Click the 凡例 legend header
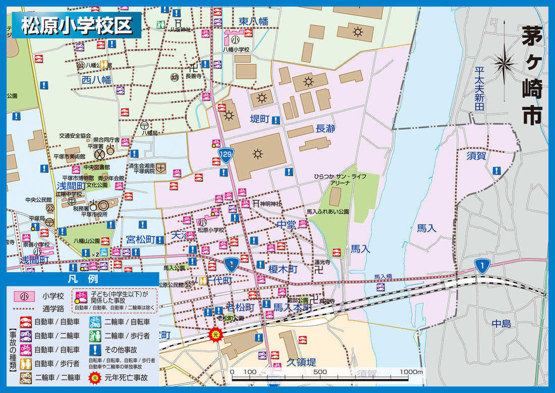This screenshot has height=393, width=555. (82, 279)
